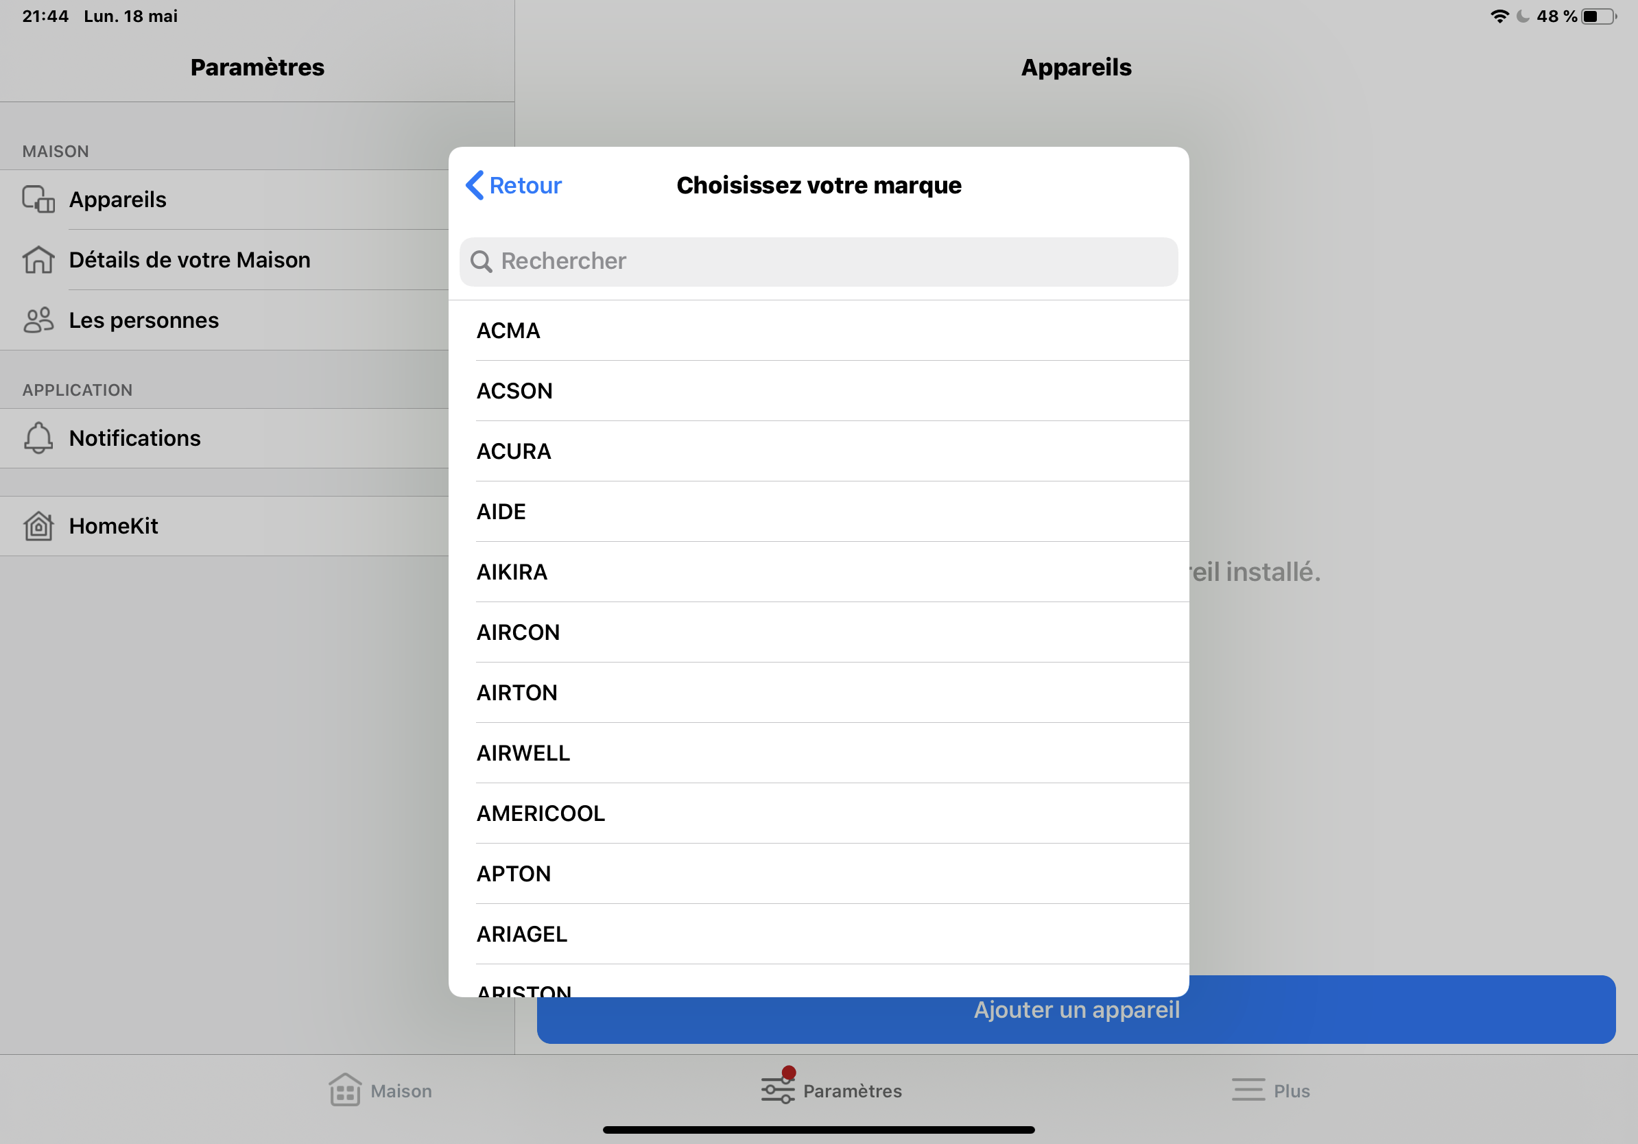
Task: Open Détails de votre Maison
Action: point(224,260)
